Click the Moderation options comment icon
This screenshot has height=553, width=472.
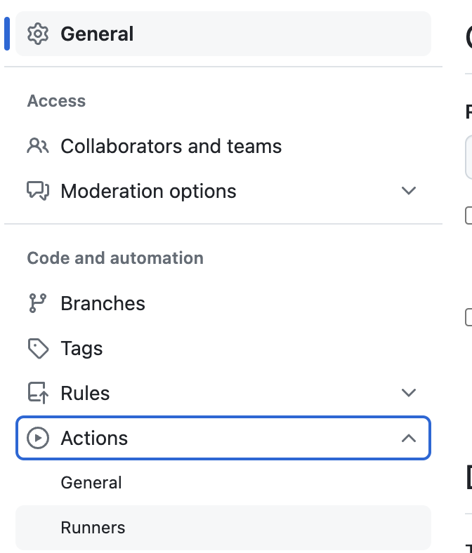coord(38,191)
